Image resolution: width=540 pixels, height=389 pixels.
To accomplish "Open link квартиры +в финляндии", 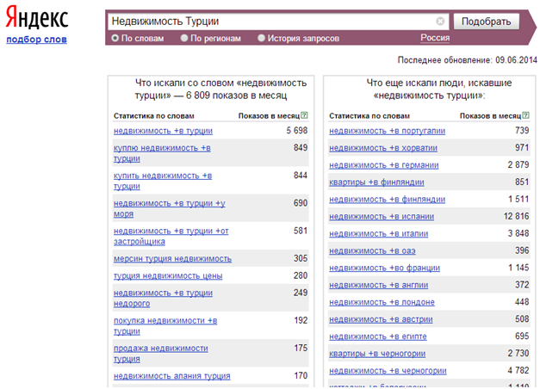I will point(376,182).
